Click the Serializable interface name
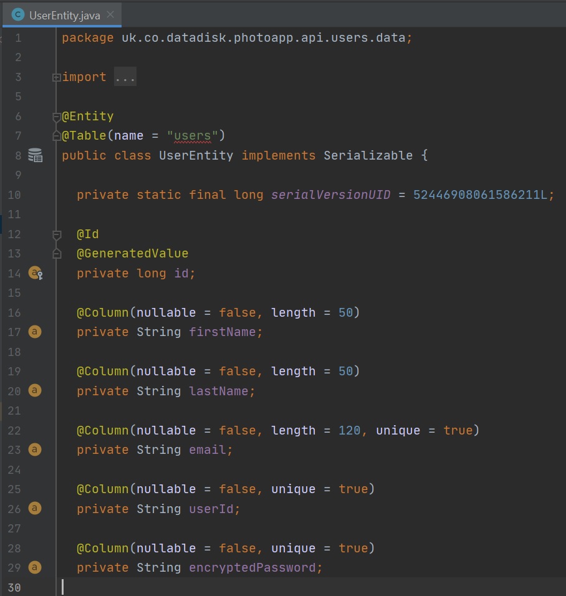The width and height of the screenshot is (566, 596). (368, 155)
